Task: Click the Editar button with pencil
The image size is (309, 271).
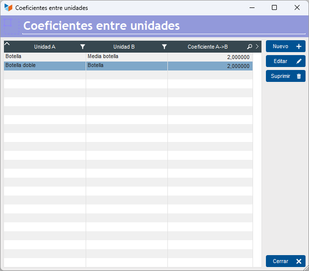Action: [285, 61]
